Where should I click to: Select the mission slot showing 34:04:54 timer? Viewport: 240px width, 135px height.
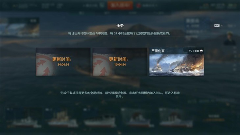[63, 62]
